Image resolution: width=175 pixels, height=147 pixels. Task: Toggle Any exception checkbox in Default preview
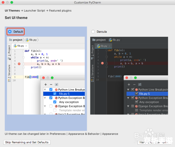[55, 102]
